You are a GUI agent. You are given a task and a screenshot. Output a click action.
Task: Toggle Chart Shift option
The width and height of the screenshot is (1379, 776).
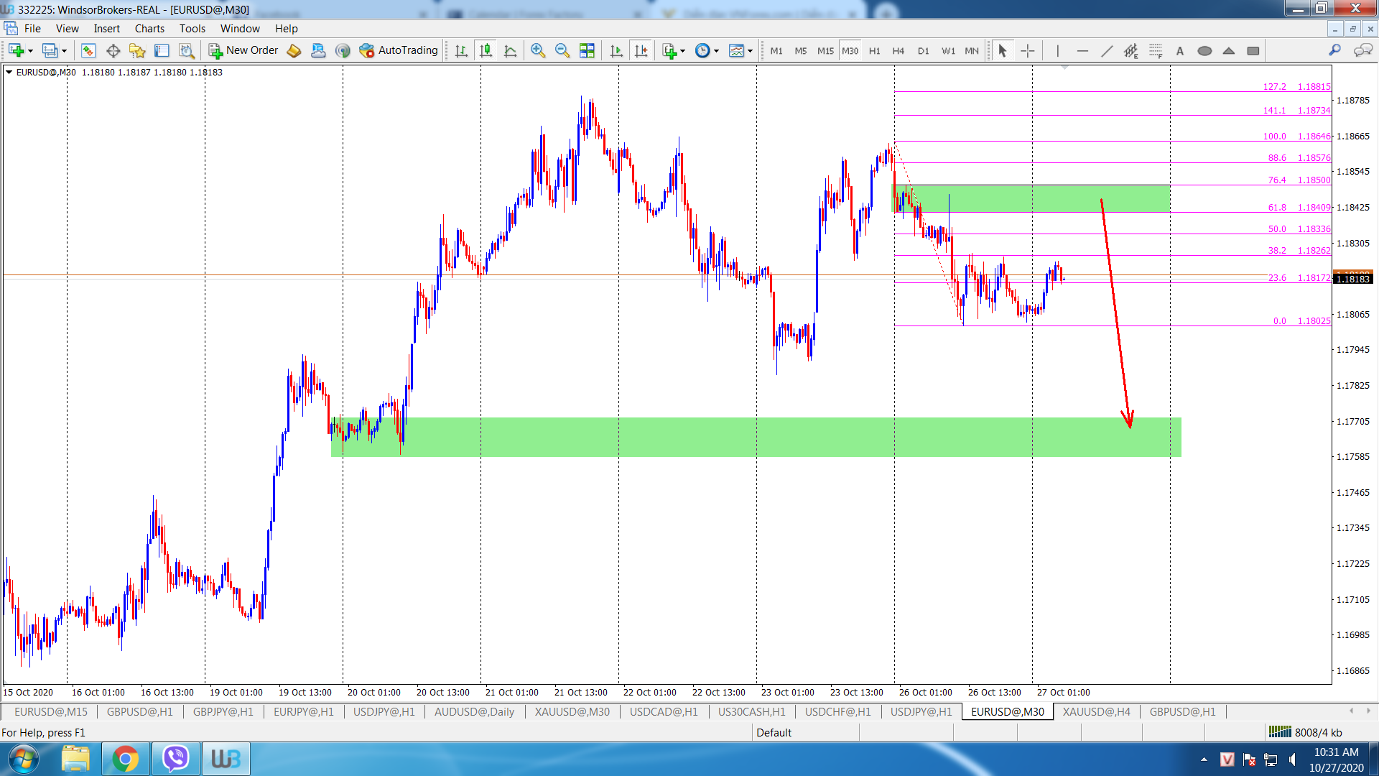(x=641, y=50)
